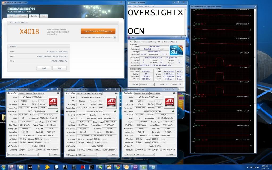Click the Vault Boy Fallout taskbar icon
Image resolution: width=272 pixels, height=170 pixels.
(39, 167)
